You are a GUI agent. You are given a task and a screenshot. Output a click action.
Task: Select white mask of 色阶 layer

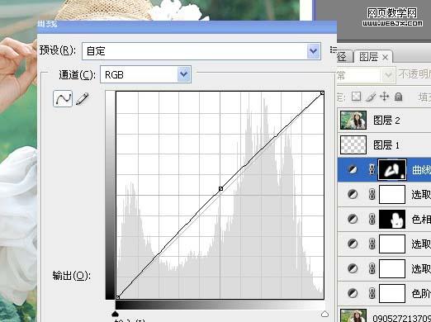click(x=392, y=293)
